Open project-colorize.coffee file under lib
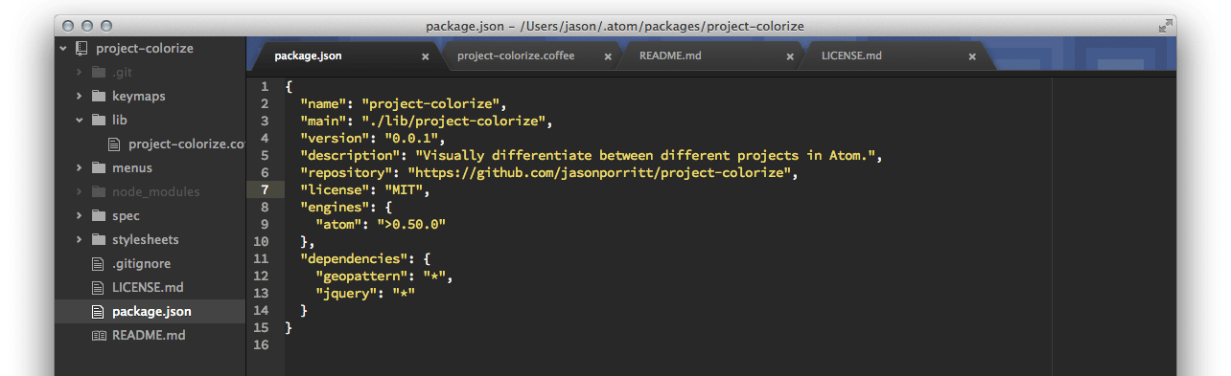The width and height of the screenshot is (1231, 376). [187, 144]
